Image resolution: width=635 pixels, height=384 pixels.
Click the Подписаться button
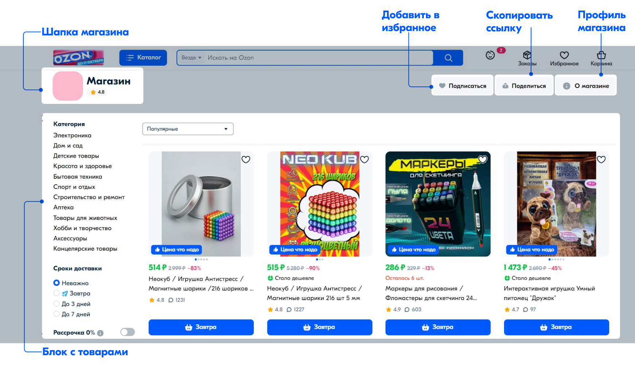tap(462, 86)
